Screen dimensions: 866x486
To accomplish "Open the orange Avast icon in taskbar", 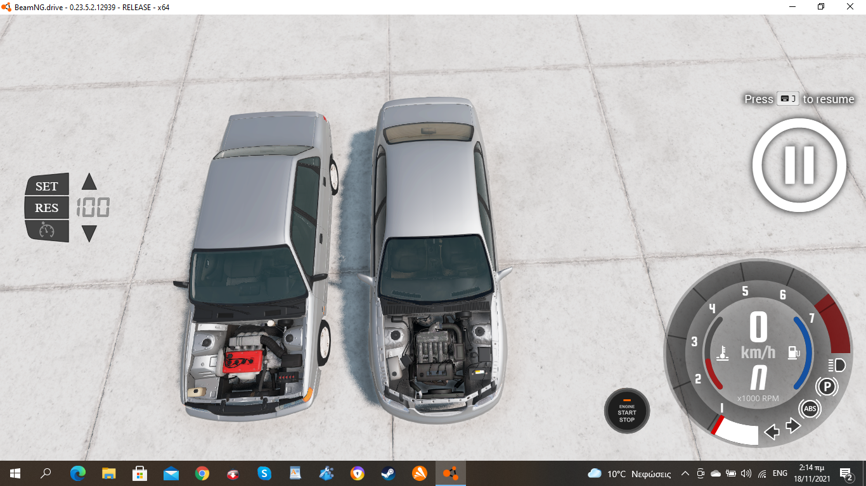I will (420, 473).
